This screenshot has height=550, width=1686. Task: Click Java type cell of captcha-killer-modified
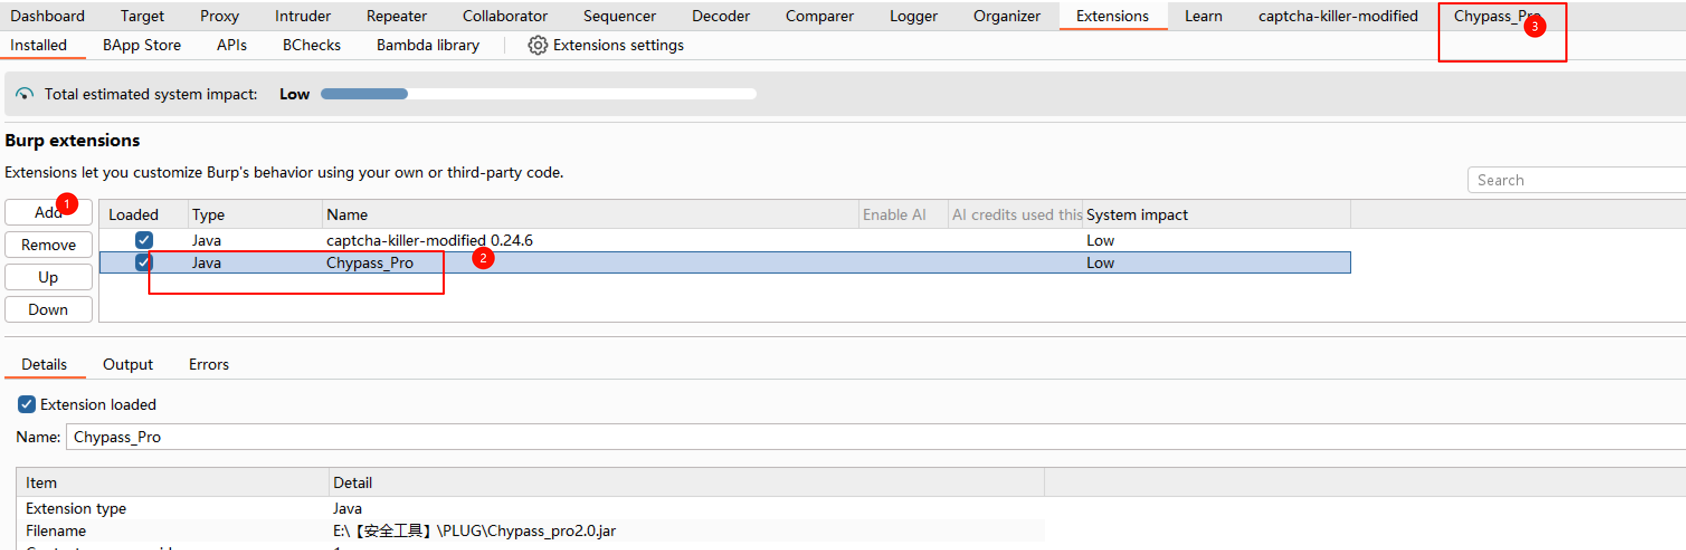coord(206,240)
